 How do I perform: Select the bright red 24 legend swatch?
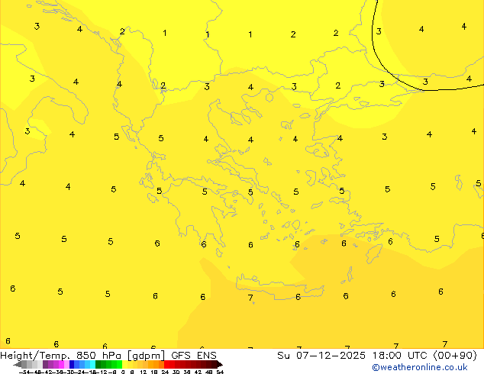166,364
